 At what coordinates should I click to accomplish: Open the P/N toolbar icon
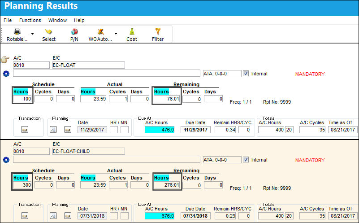[74, 31]
